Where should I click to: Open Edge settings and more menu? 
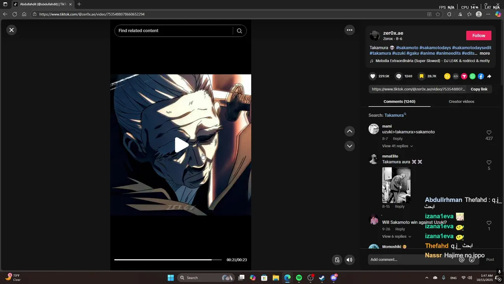point(488,14)
